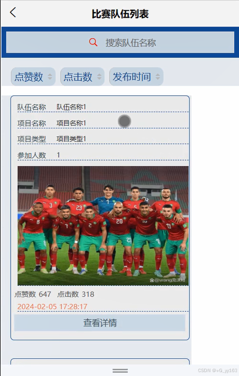This screenshot has width=239, height=376.
Task: Go back using the left arrow icon
Action: tap(13, 12)
